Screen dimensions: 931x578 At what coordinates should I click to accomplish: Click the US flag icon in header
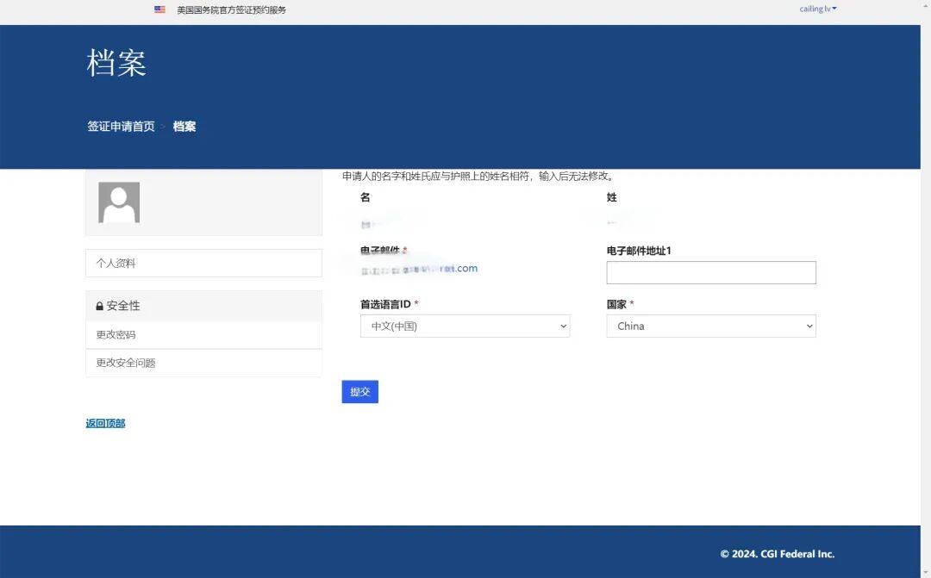pyautogui.click(x=159, y=9)
